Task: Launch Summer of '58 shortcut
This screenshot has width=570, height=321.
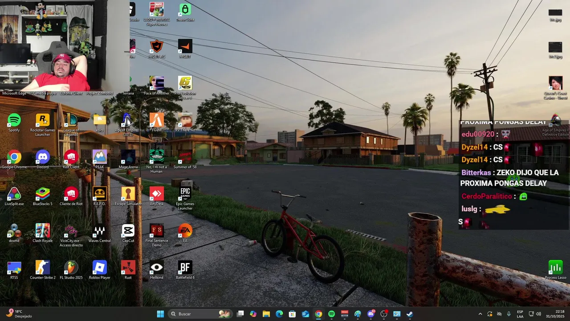Action: point(185,160)
